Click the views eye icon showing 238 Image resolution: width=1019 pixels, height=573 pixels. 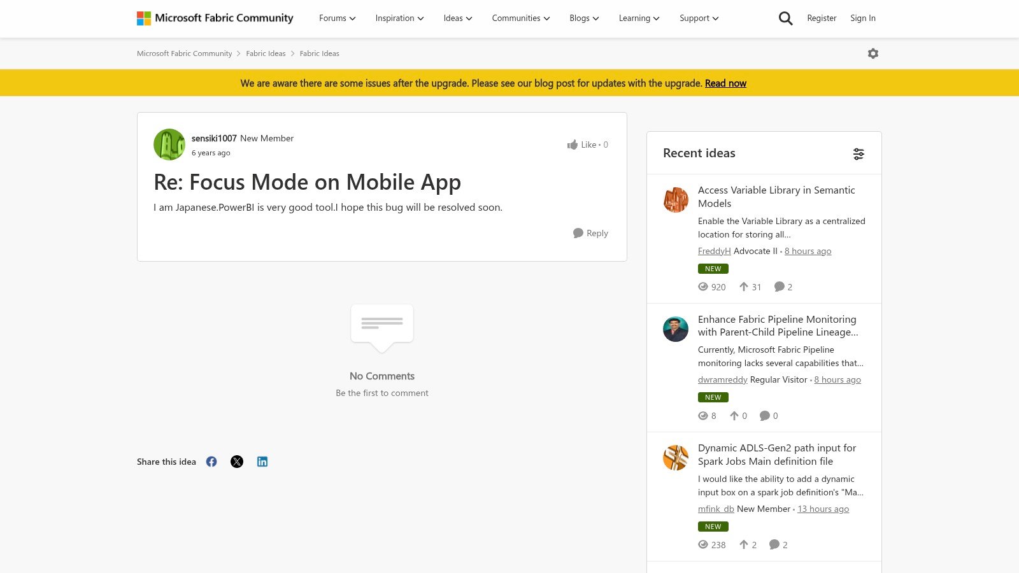pyautogui.click(x=703, y=544)
